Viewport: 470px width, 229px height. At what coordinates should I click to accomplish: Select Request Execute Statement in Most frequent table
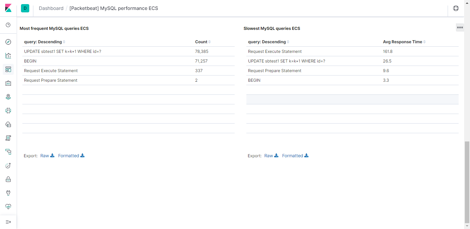point(51,71)
